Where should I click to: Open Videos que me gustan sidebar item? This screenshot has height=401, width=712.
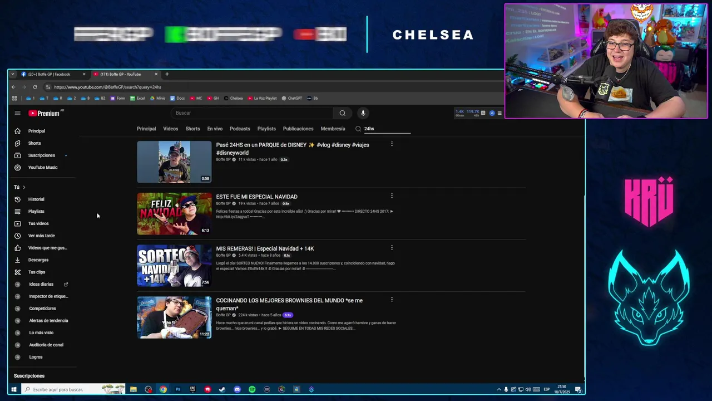pyautogui.click(x=47, y=248)
